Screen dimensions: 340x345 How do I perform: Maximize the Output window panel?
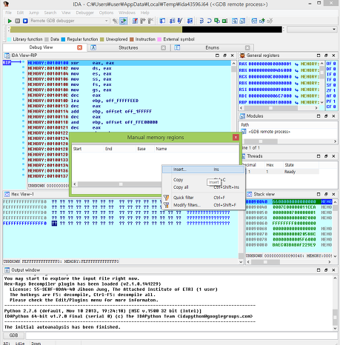coord(319,270)
